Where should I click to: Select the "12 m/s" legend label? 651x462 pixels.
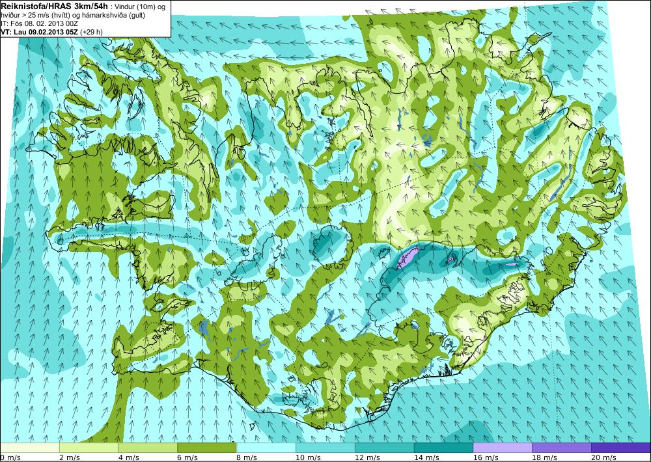367,457
